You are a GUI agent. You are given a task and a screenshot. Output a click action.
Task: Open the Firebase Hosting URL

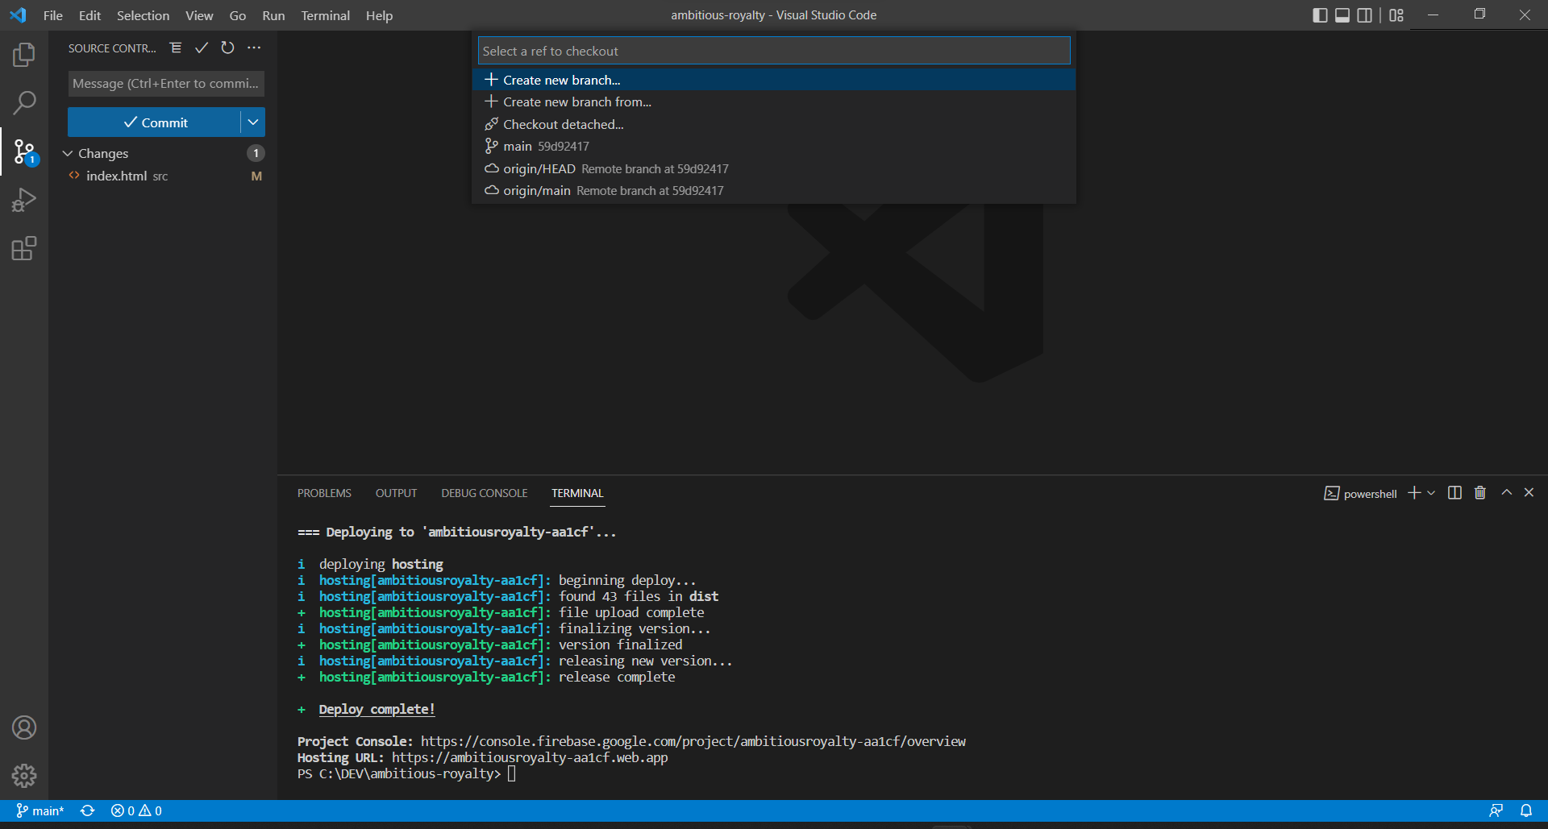pyautogui.click(x=530, y=757)
